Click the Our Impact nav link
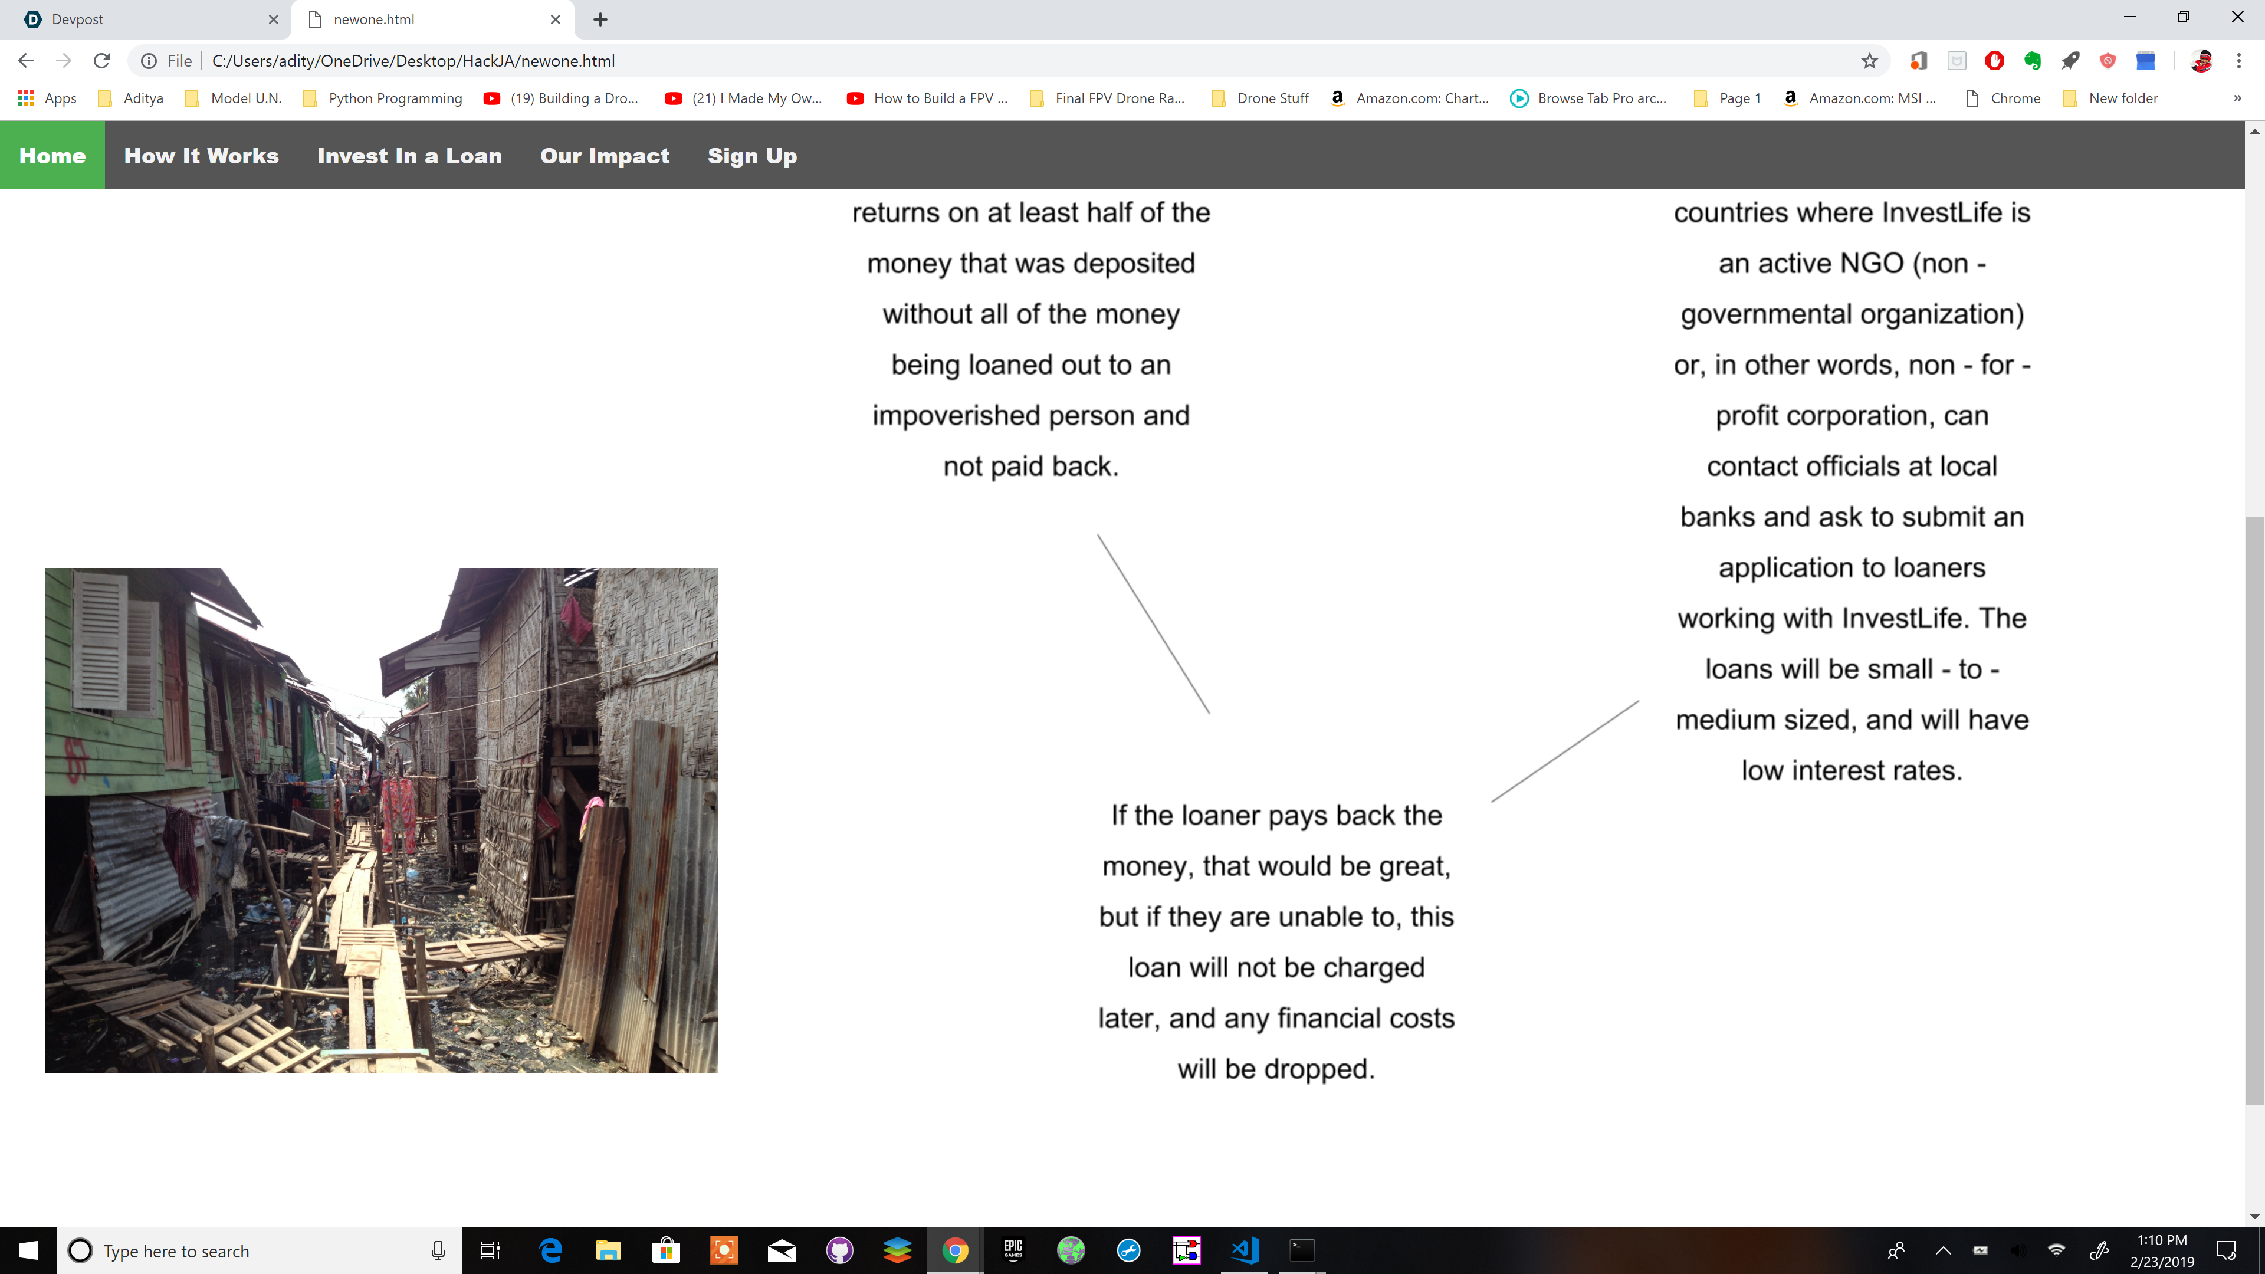 tap(604, 156)
